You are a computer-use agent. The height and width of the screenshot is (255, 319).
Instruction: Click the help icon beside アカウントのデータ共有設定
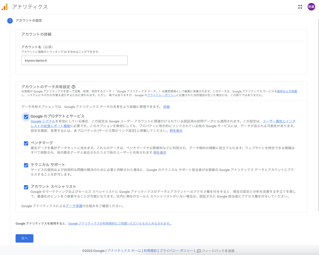coord(74,87)
